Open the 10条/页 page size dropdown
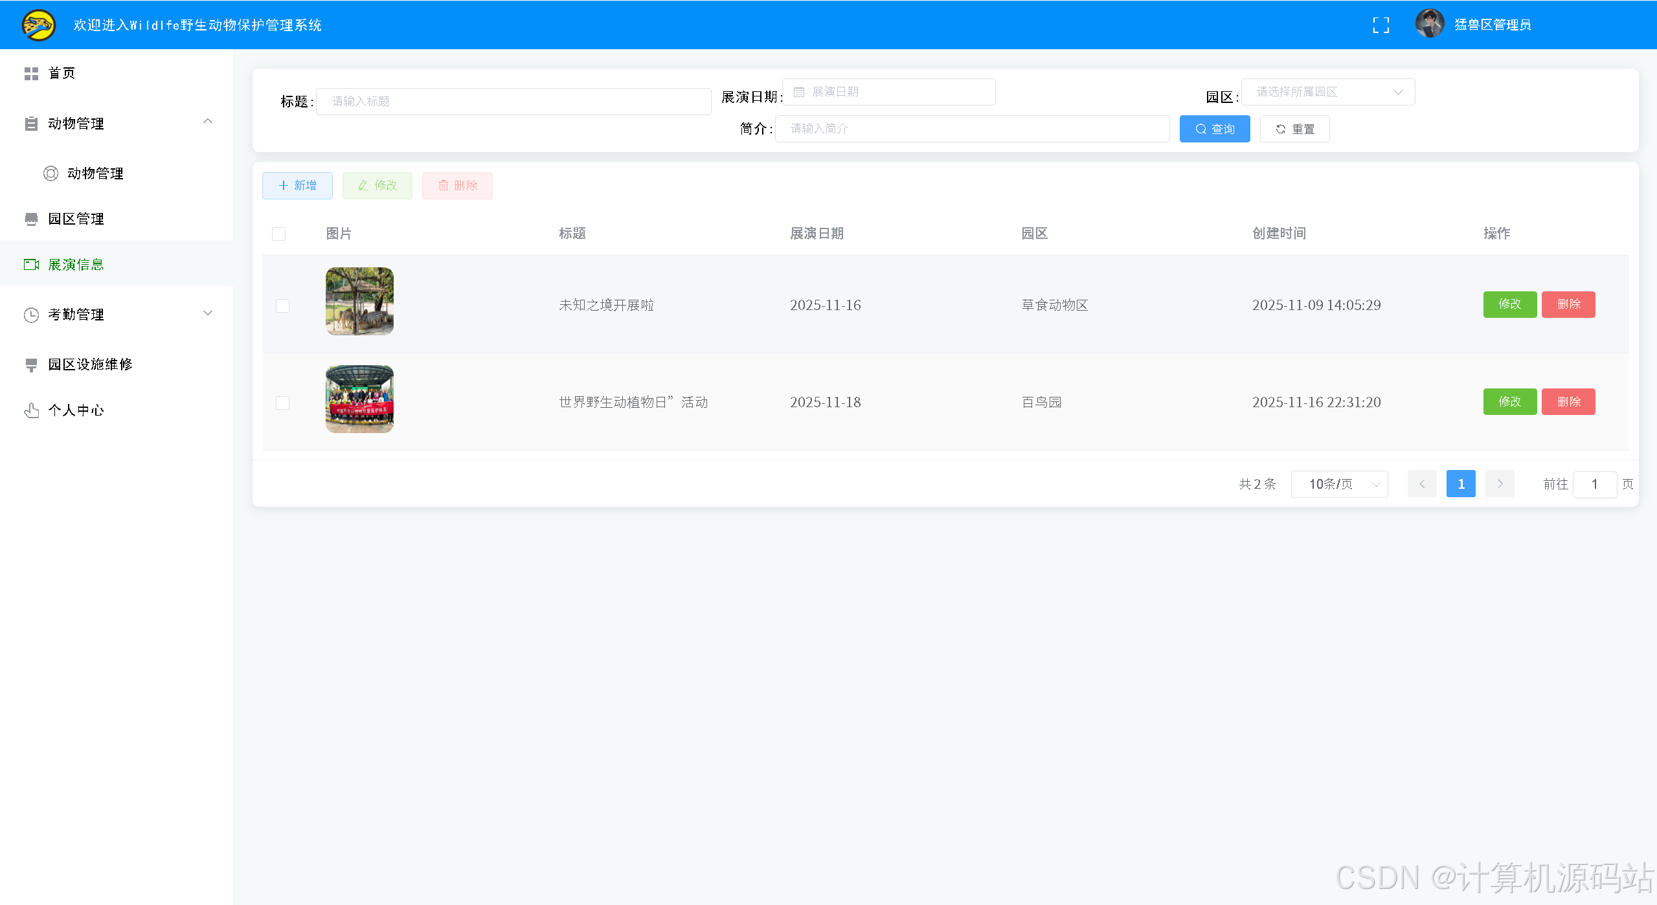This screenshot has width=1657, height=905. pyautogui.click(x=1339, y=484)
